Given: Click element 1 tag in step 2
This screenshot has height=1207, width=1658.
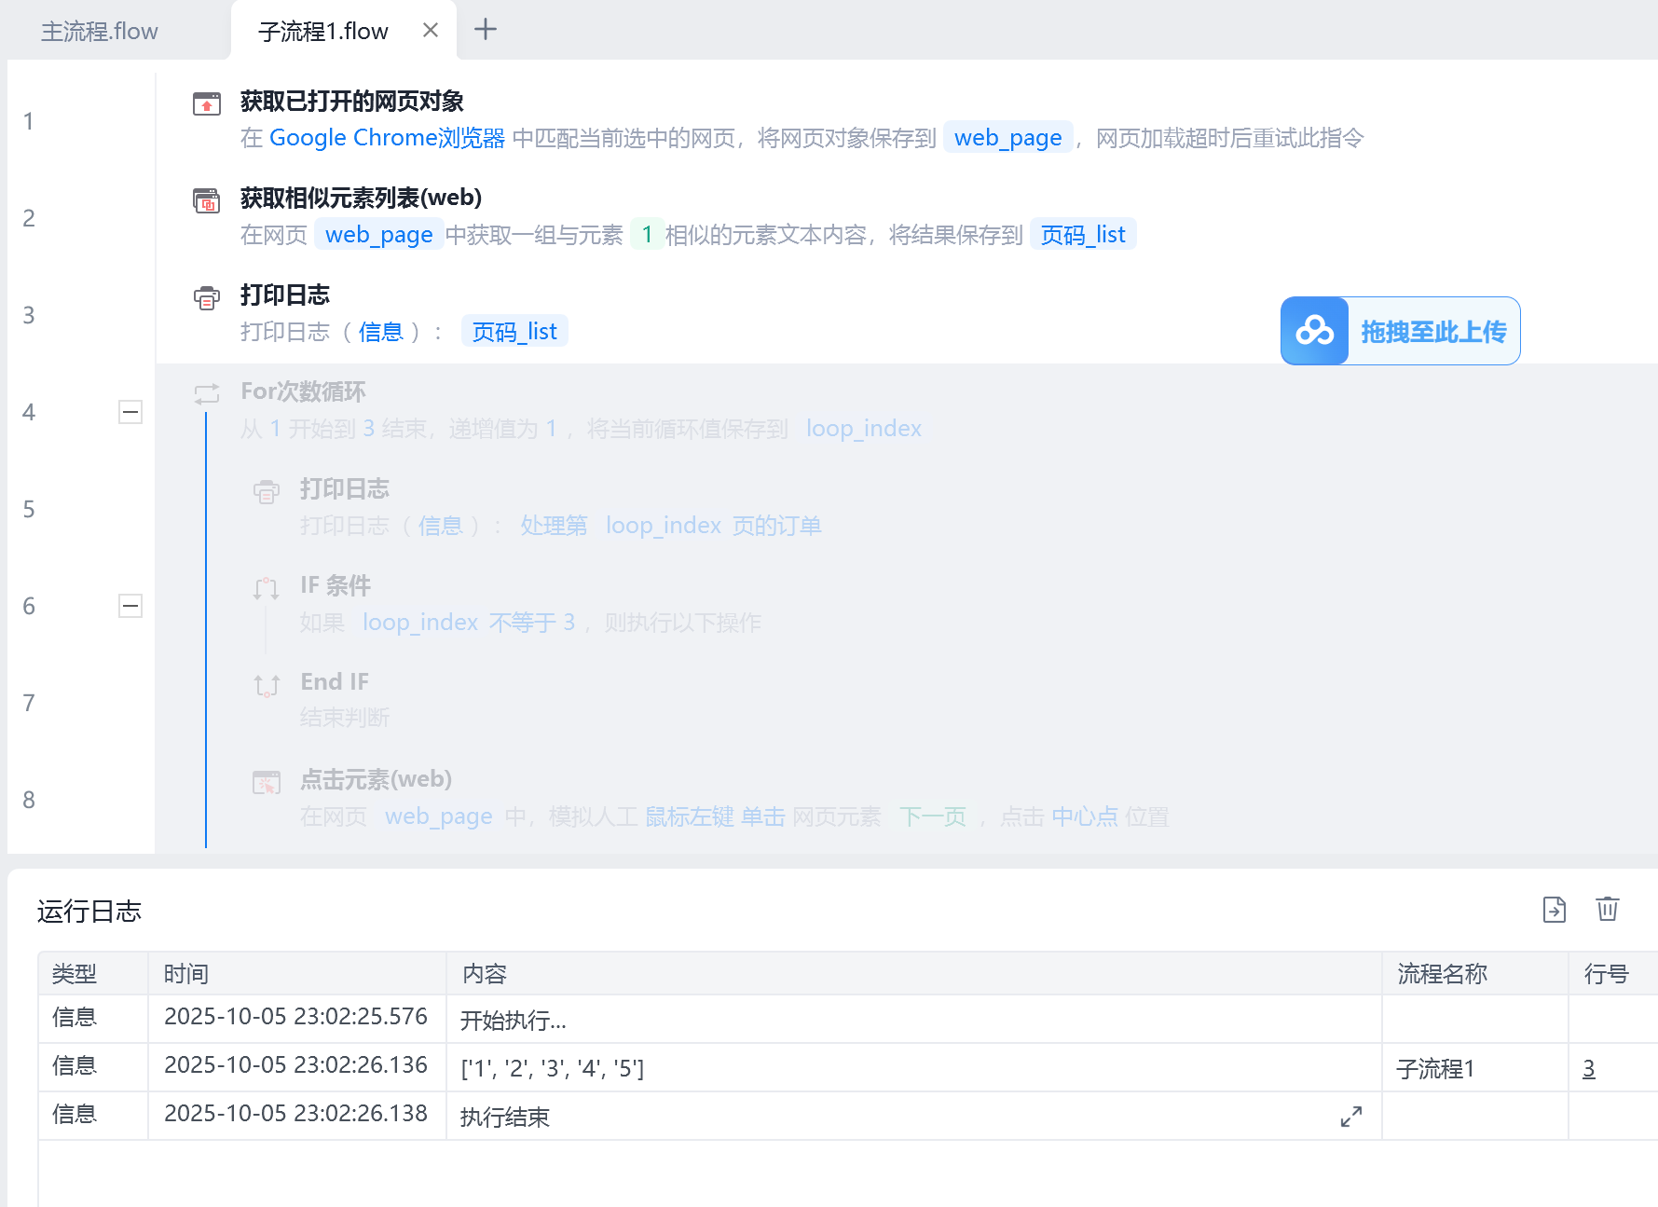Looking at the screenshot, I should pos(647,235).
